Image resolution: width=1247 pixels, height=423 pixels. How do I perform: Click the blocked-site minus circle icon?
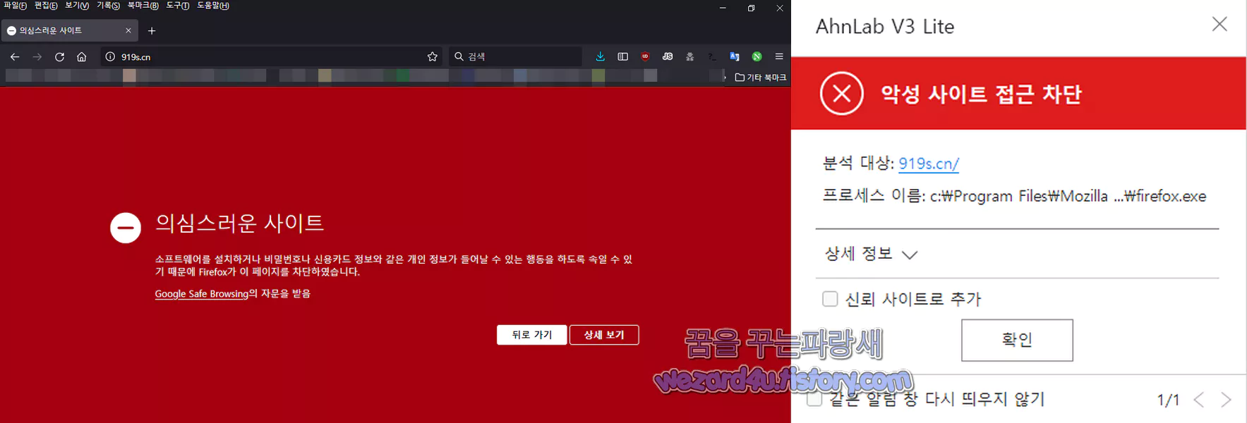[126, 228]
